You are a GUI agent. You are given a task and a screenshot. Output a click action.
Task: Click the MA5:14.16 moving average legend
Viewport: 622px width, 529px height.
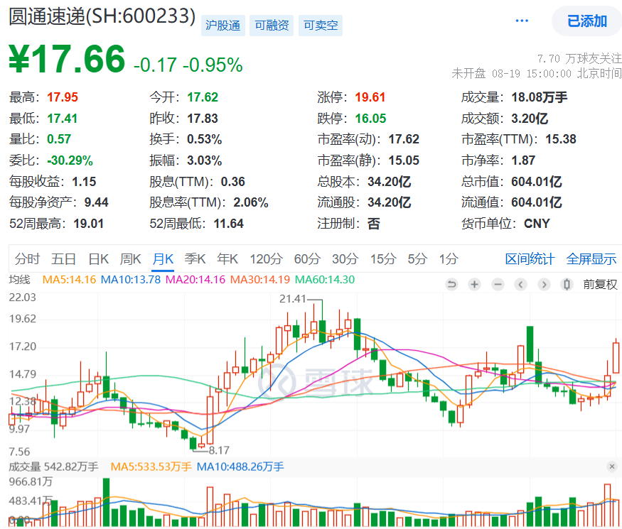69,280
